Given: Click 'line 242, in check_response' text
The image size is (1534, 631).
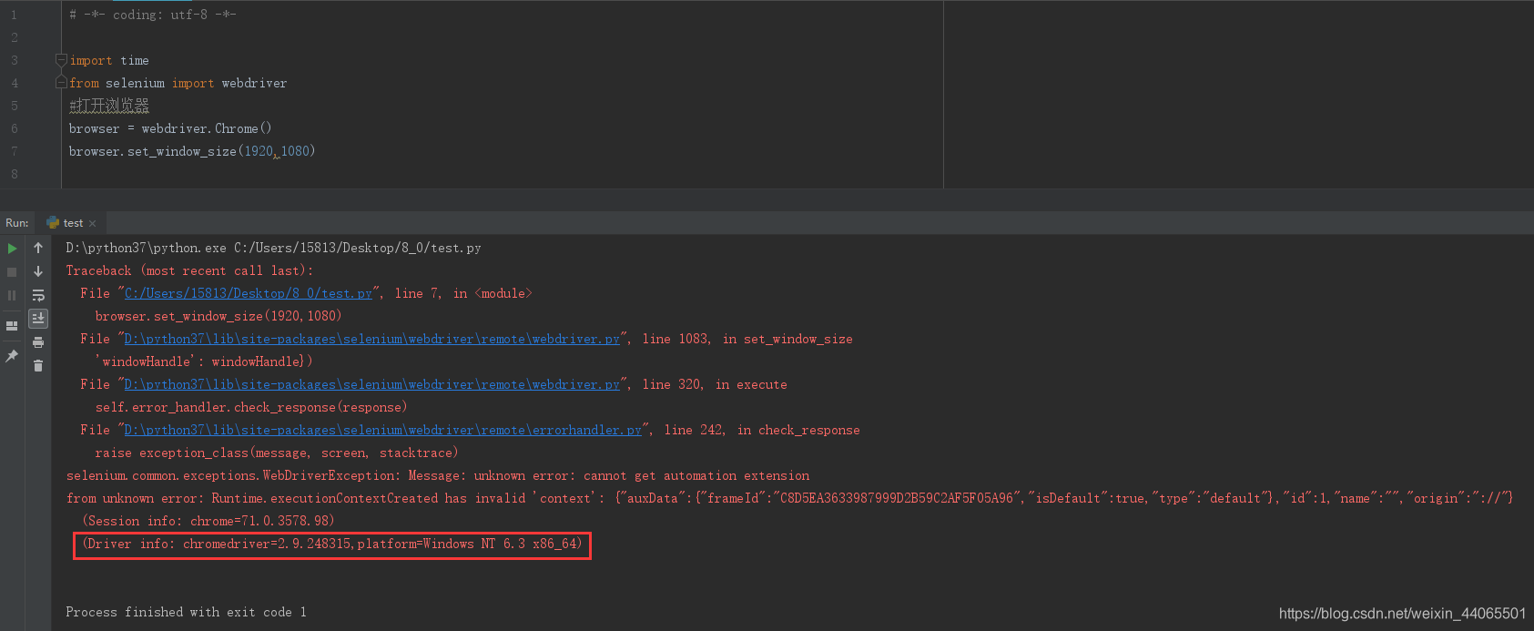Looking at the screenshot, I should click(x=762, y=430).
